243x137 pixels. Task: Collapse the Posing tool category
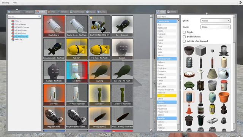(167, 102)
